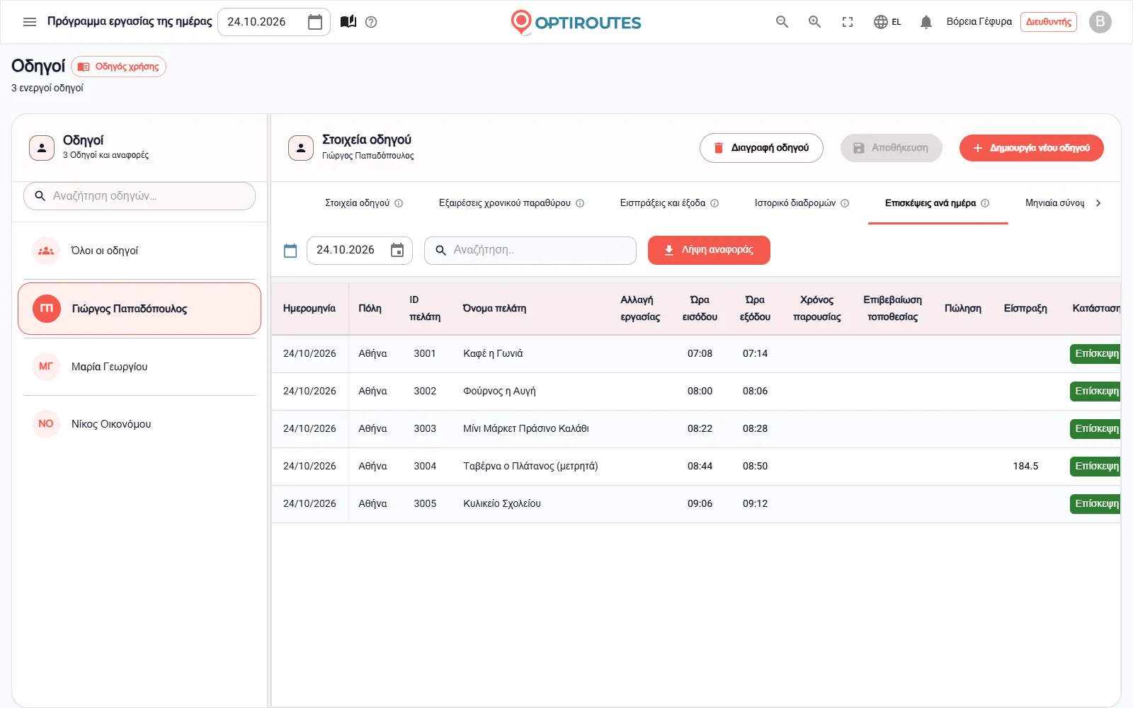Image resolution: width=1133 pixels, height=708 pixels.
Task: Click customer Μίνι Μάρκετ Πράσινο Καλάθι
Action: click(x=526, y=429)
